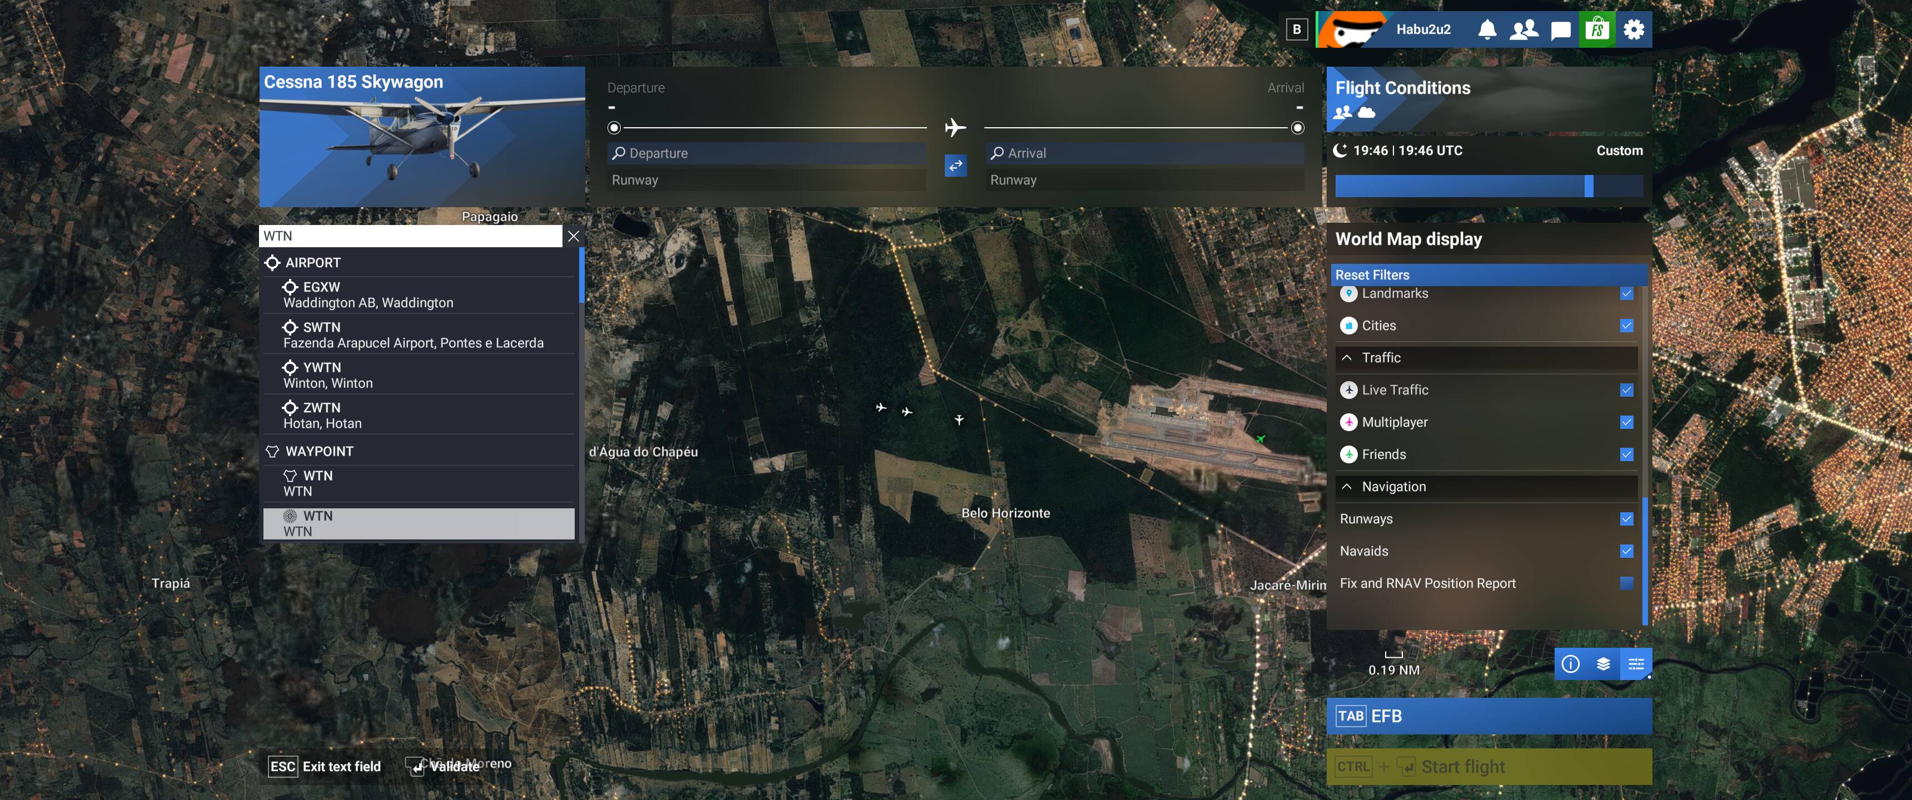The height and width of the screenshot is (800, 1912).
Task: Open the map information icon
Action: [x=1571, y=663]
